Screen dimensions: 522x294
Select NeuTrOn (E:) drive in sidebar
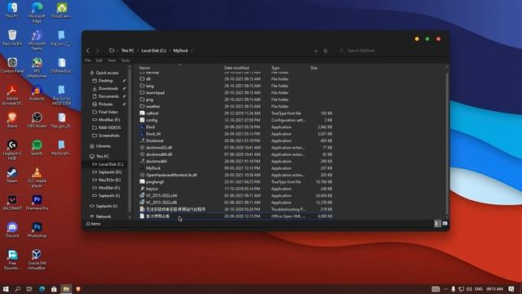click(x=109, y=180)
